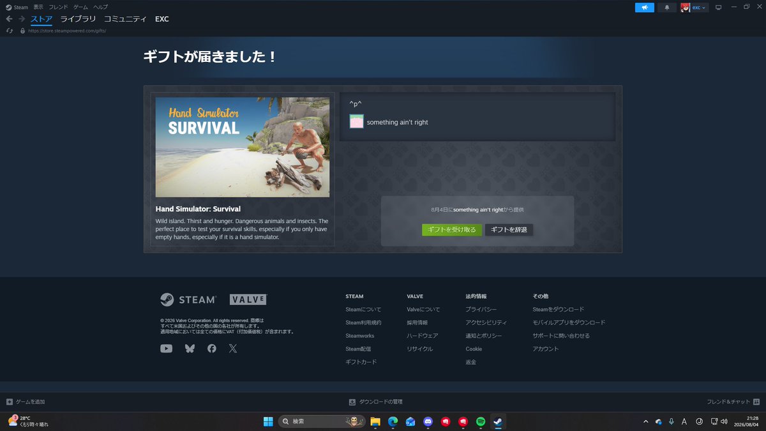766x431 pixels.
Task: Switch to the ストア tab
Action: tap(41, 19)
